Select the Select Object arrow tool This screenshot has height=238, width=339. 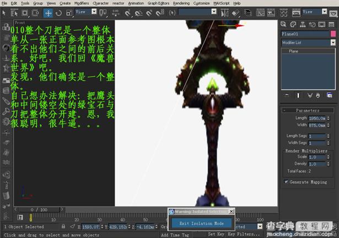point(4,13)
